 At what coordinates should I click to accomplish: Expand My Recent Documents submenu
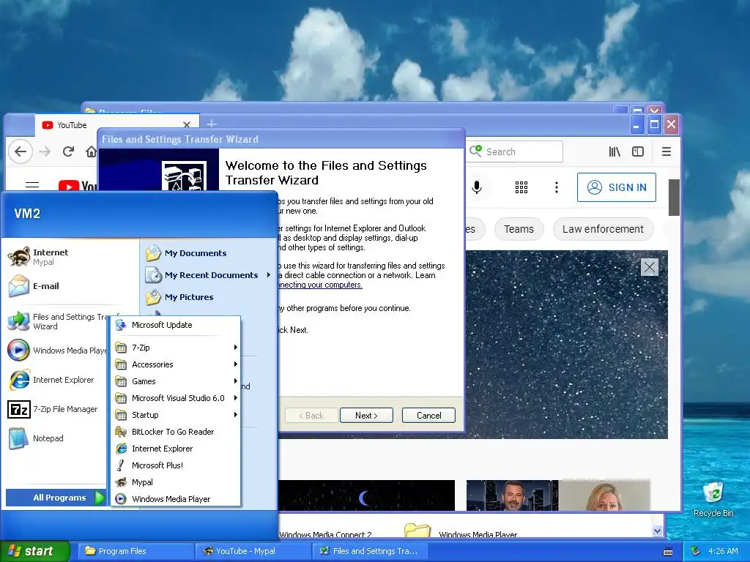(209, 275)
